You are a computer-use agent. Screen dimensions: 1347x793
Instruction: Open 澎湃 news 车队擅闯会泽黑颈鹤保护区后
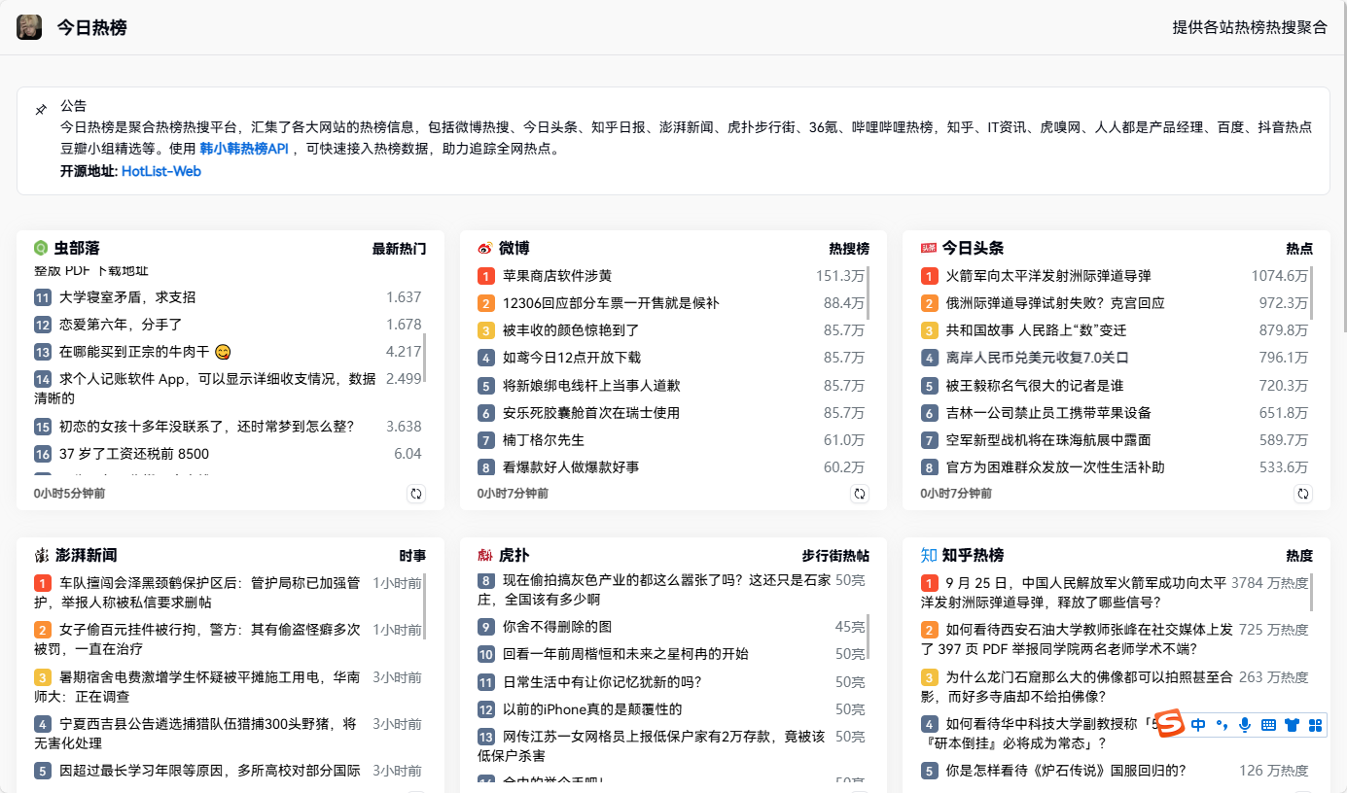coord(198,593)
